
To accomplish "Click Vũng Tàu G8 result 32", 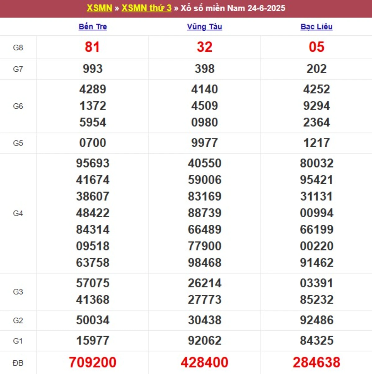I will coord(205,47).
